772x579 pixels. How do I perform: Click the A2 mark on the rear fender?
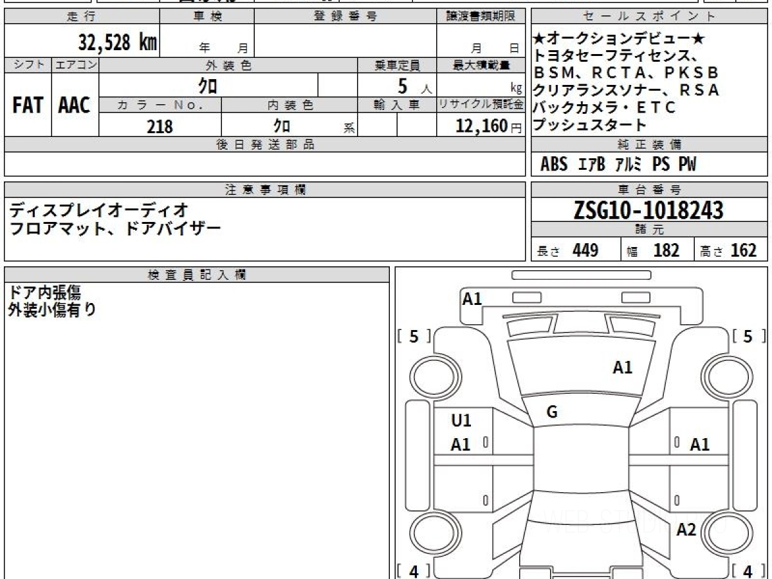tap(686, 530)
